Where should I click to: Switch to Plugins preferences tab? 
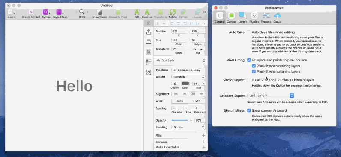(x=254, y=18)
